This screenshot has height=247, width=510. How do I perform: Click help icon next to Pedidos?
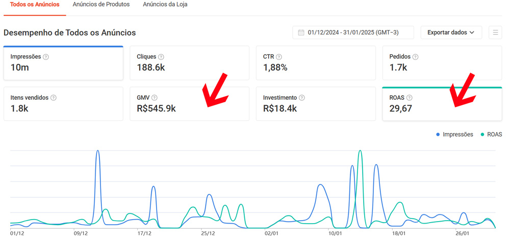coord(415,57)
